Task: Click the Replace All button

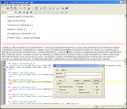Action: [87, 81]
